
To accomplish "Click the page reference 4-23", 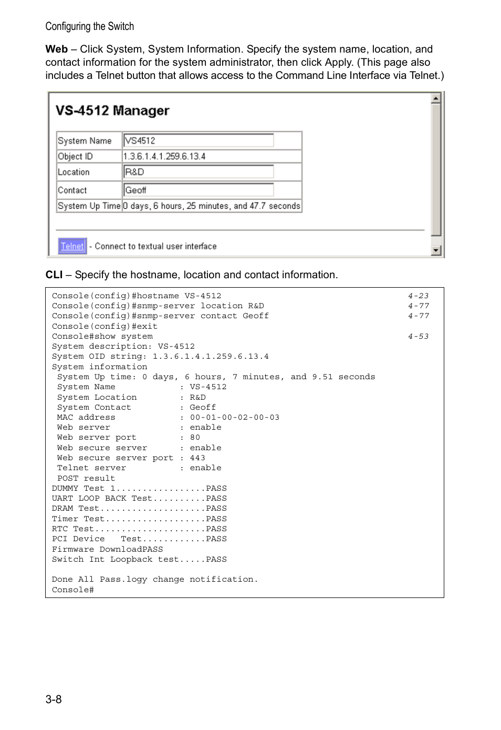I will point(418,296).
